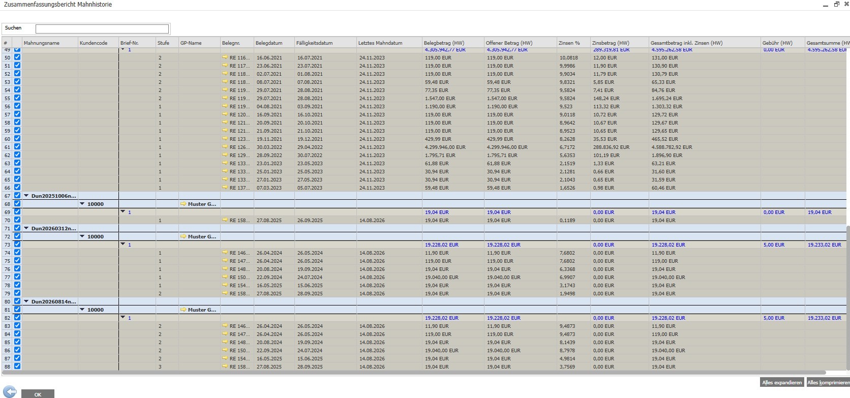Collapse the Dun20260814n dunning run group
This screenshot has height=398, width=850.
[26, 301]
